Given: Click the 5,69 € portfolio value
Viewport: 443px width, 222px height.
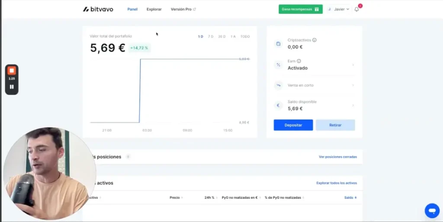Looking at the screenshot, I should pyautogui.click(x=107, y=48).
